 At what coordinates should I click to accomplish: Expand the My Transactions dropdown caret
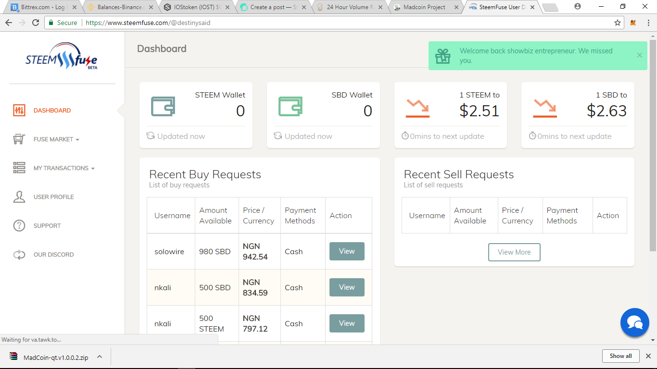point(93,169)
